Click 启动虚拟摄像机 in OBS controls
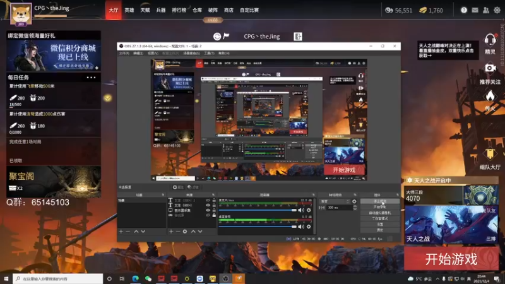This screenshot has height=284, width=505. tap(380, 213)
